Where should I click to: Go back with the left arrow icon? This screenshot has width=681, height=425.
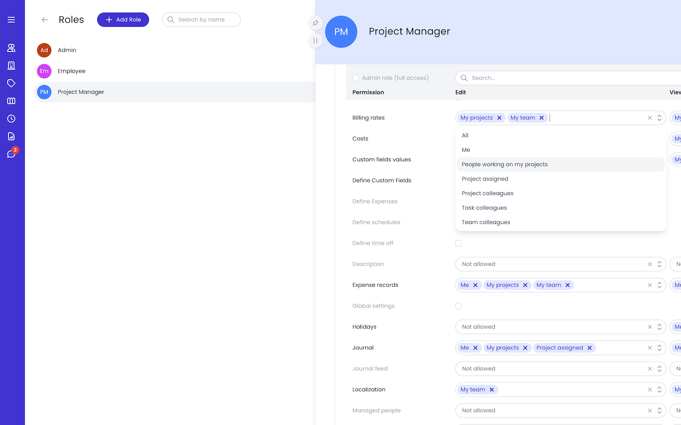[45, 20]
